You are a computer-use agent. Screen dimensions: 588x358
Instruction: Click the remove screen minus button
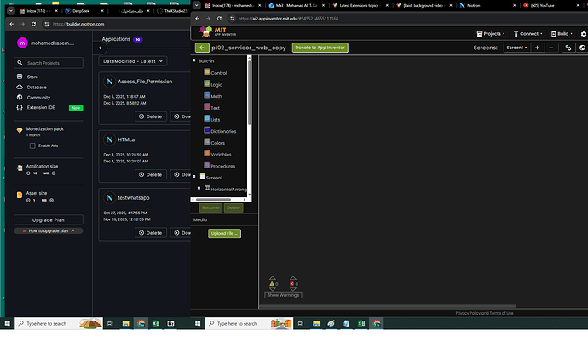click(551, 48)
